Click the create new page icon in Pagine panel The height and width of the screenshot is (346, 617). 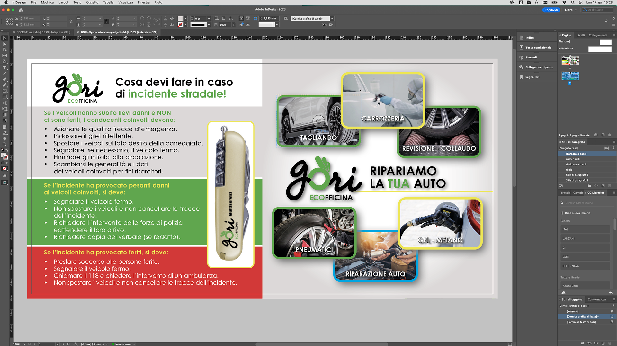pyautogui.click(x=603, y=135)
